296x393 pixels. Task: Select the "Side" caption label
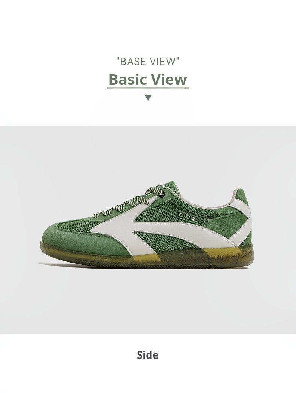[148, 355]
